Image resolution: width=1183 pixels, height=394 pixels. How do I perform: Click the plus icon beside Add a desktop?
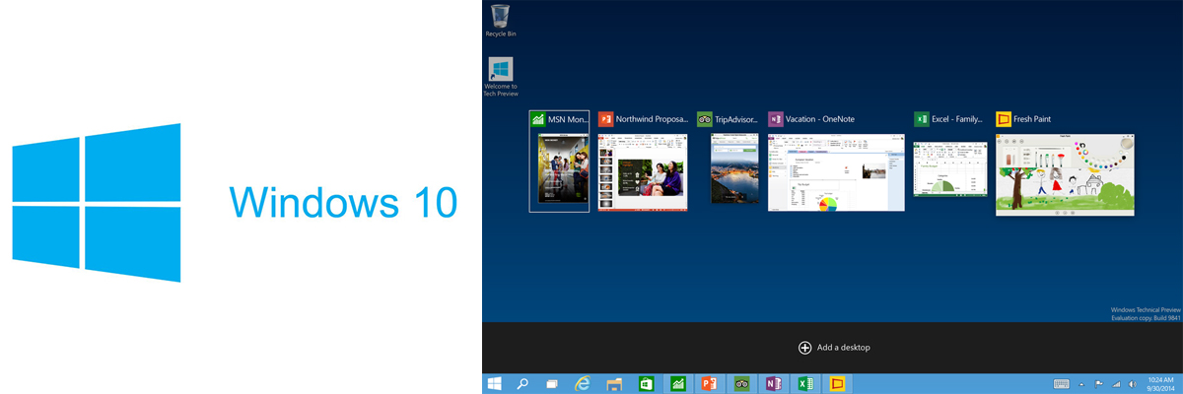pyautogui.click(x=804, y=347)
